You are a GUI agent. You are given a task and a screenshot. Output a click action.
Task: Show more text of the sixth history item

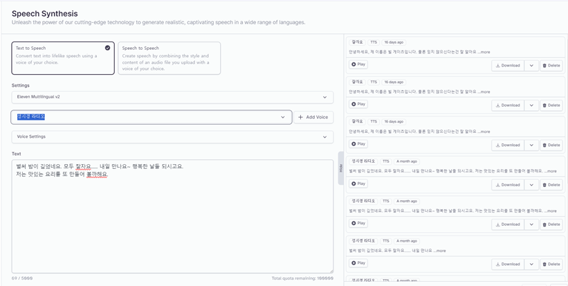pyautogui.click(x=439, y=251)
